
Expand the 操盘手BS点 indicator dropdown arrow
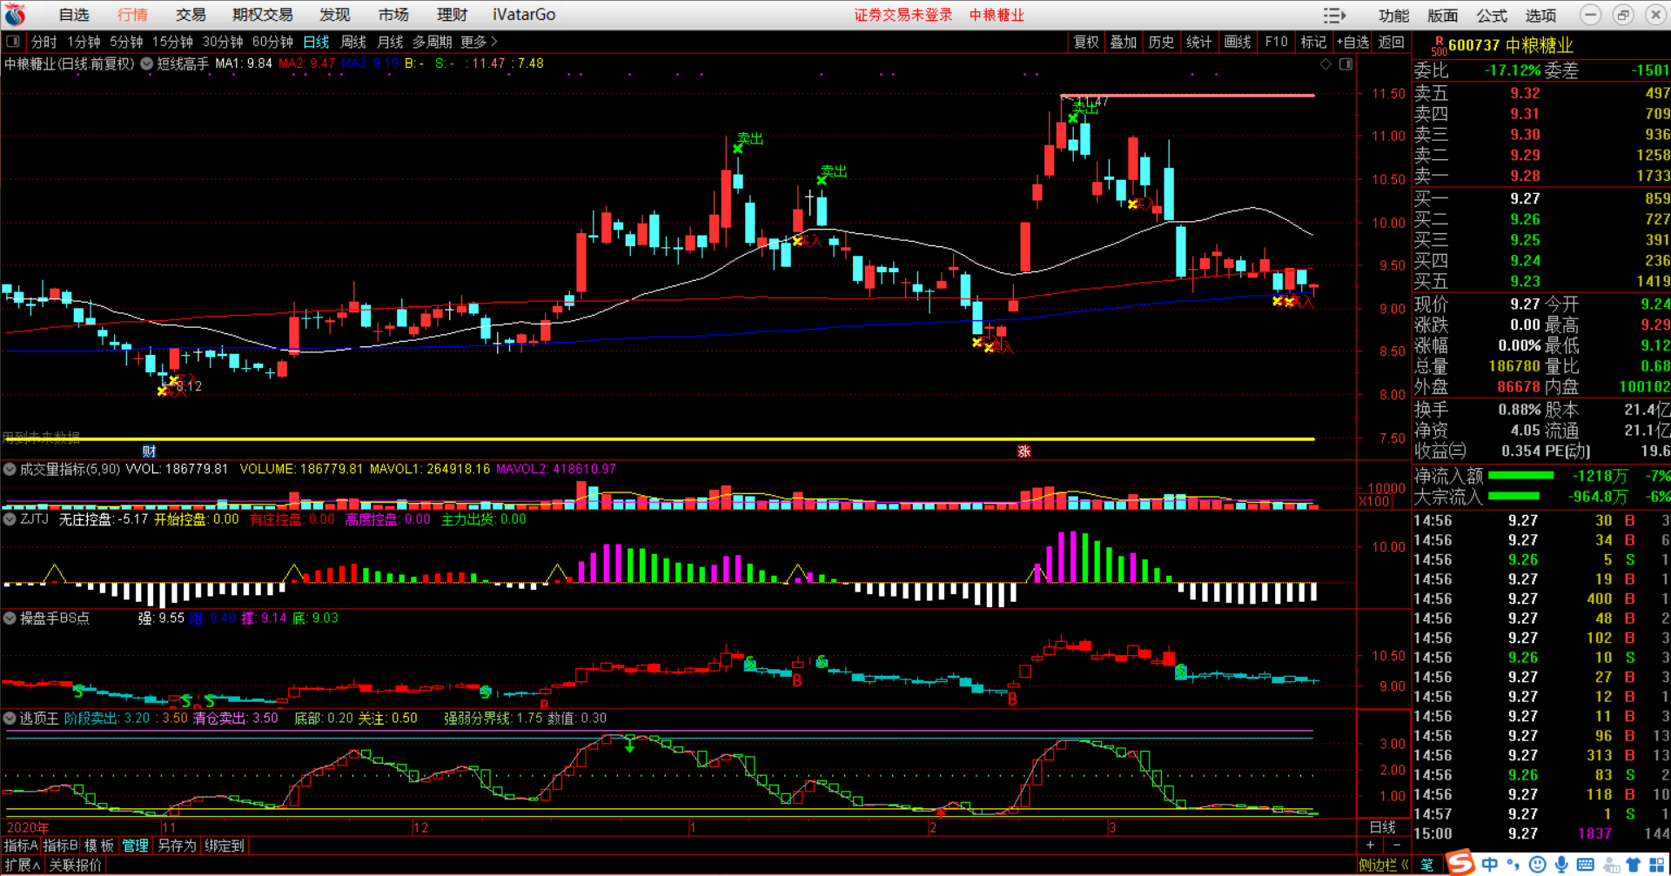pyautogui.click(x=10, y=619)
